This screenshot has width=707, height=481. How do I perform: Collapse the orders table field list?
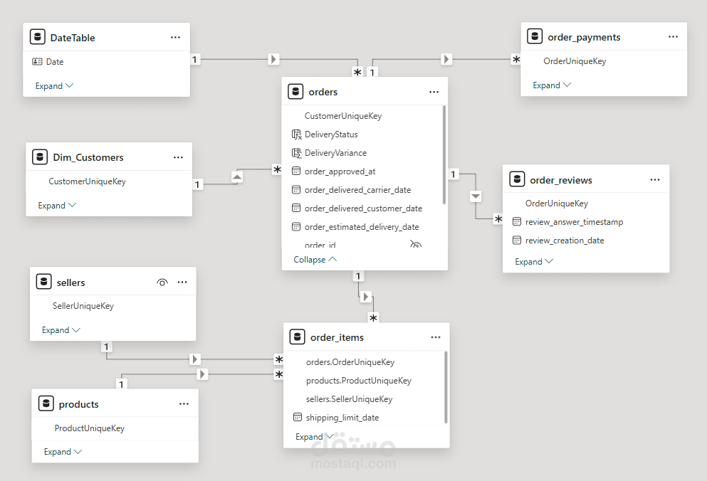(315, 259)
